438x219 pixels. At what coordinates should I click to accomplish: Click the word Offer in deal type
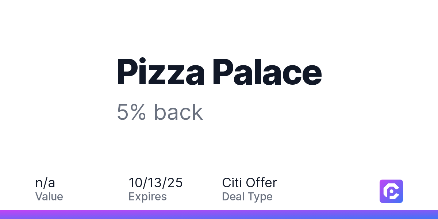coord(261,182)
